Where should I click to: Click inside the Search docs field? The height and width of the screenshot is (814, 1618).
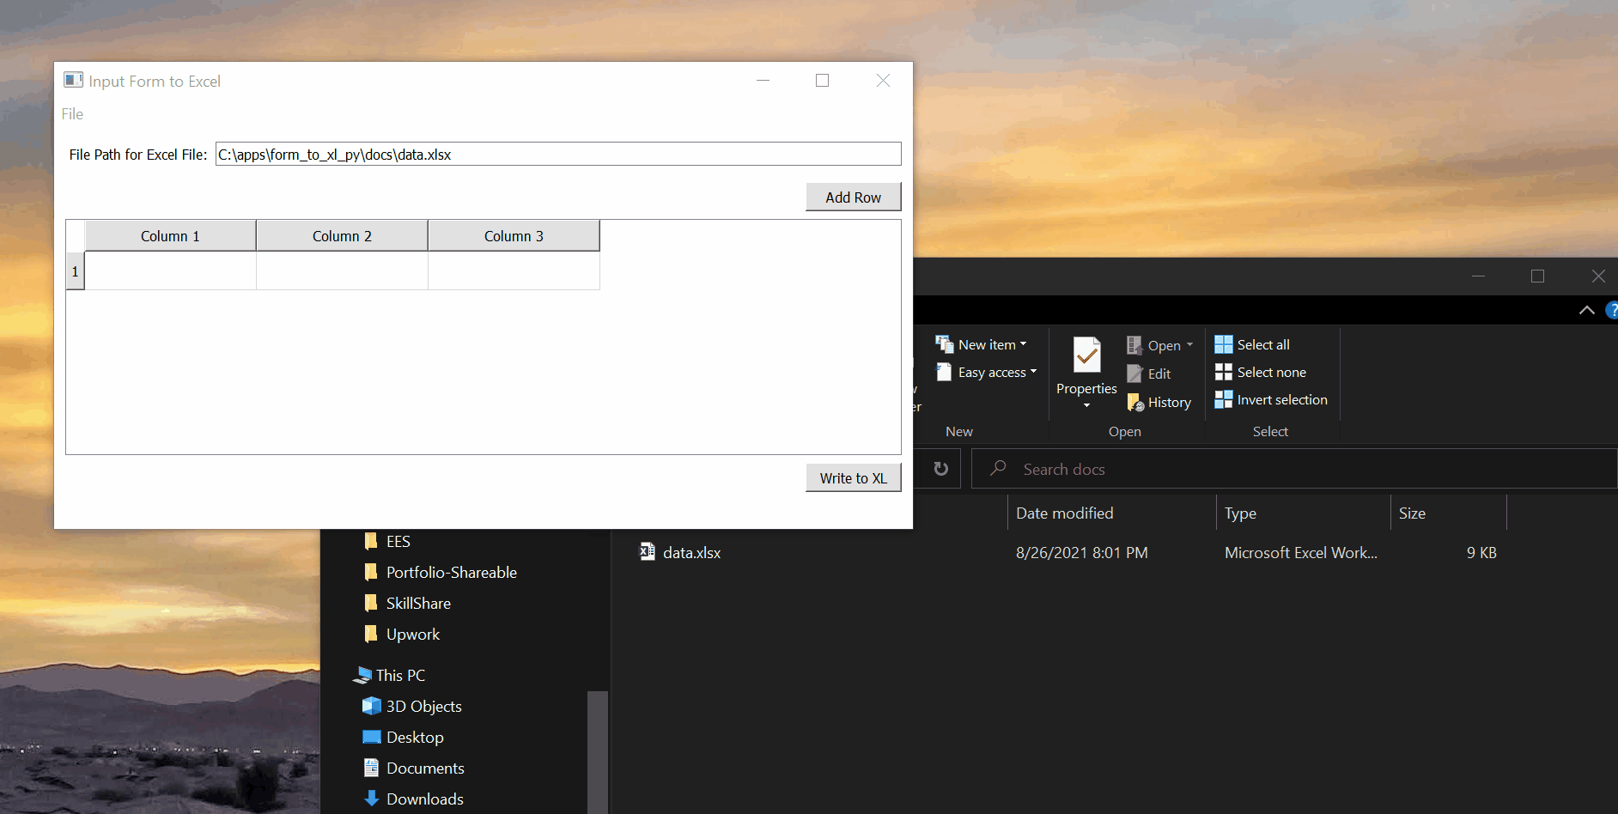1116,469
